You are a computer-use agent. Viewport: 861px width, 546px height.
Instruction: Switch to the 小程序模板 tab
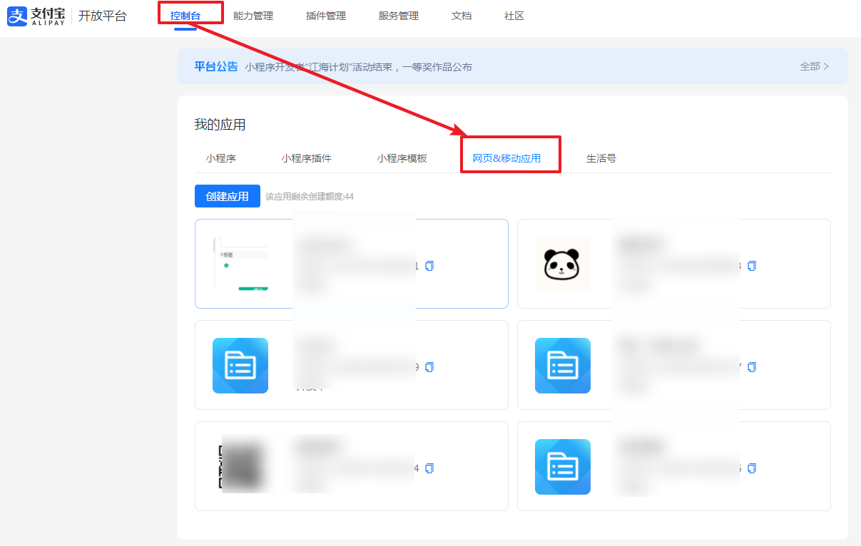click(402, 158)
